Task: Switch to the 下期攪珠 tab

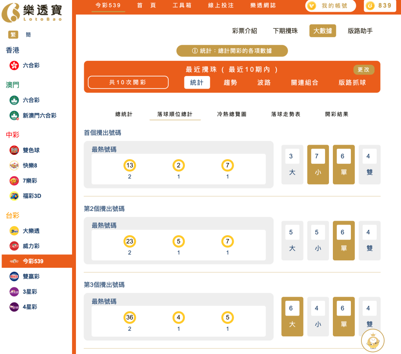Action: 285,30
